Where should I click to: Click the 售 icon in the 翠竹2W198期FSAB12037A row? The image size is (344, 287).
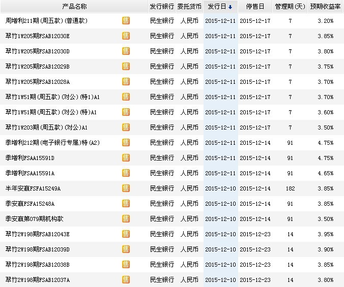tap(126, 280)
